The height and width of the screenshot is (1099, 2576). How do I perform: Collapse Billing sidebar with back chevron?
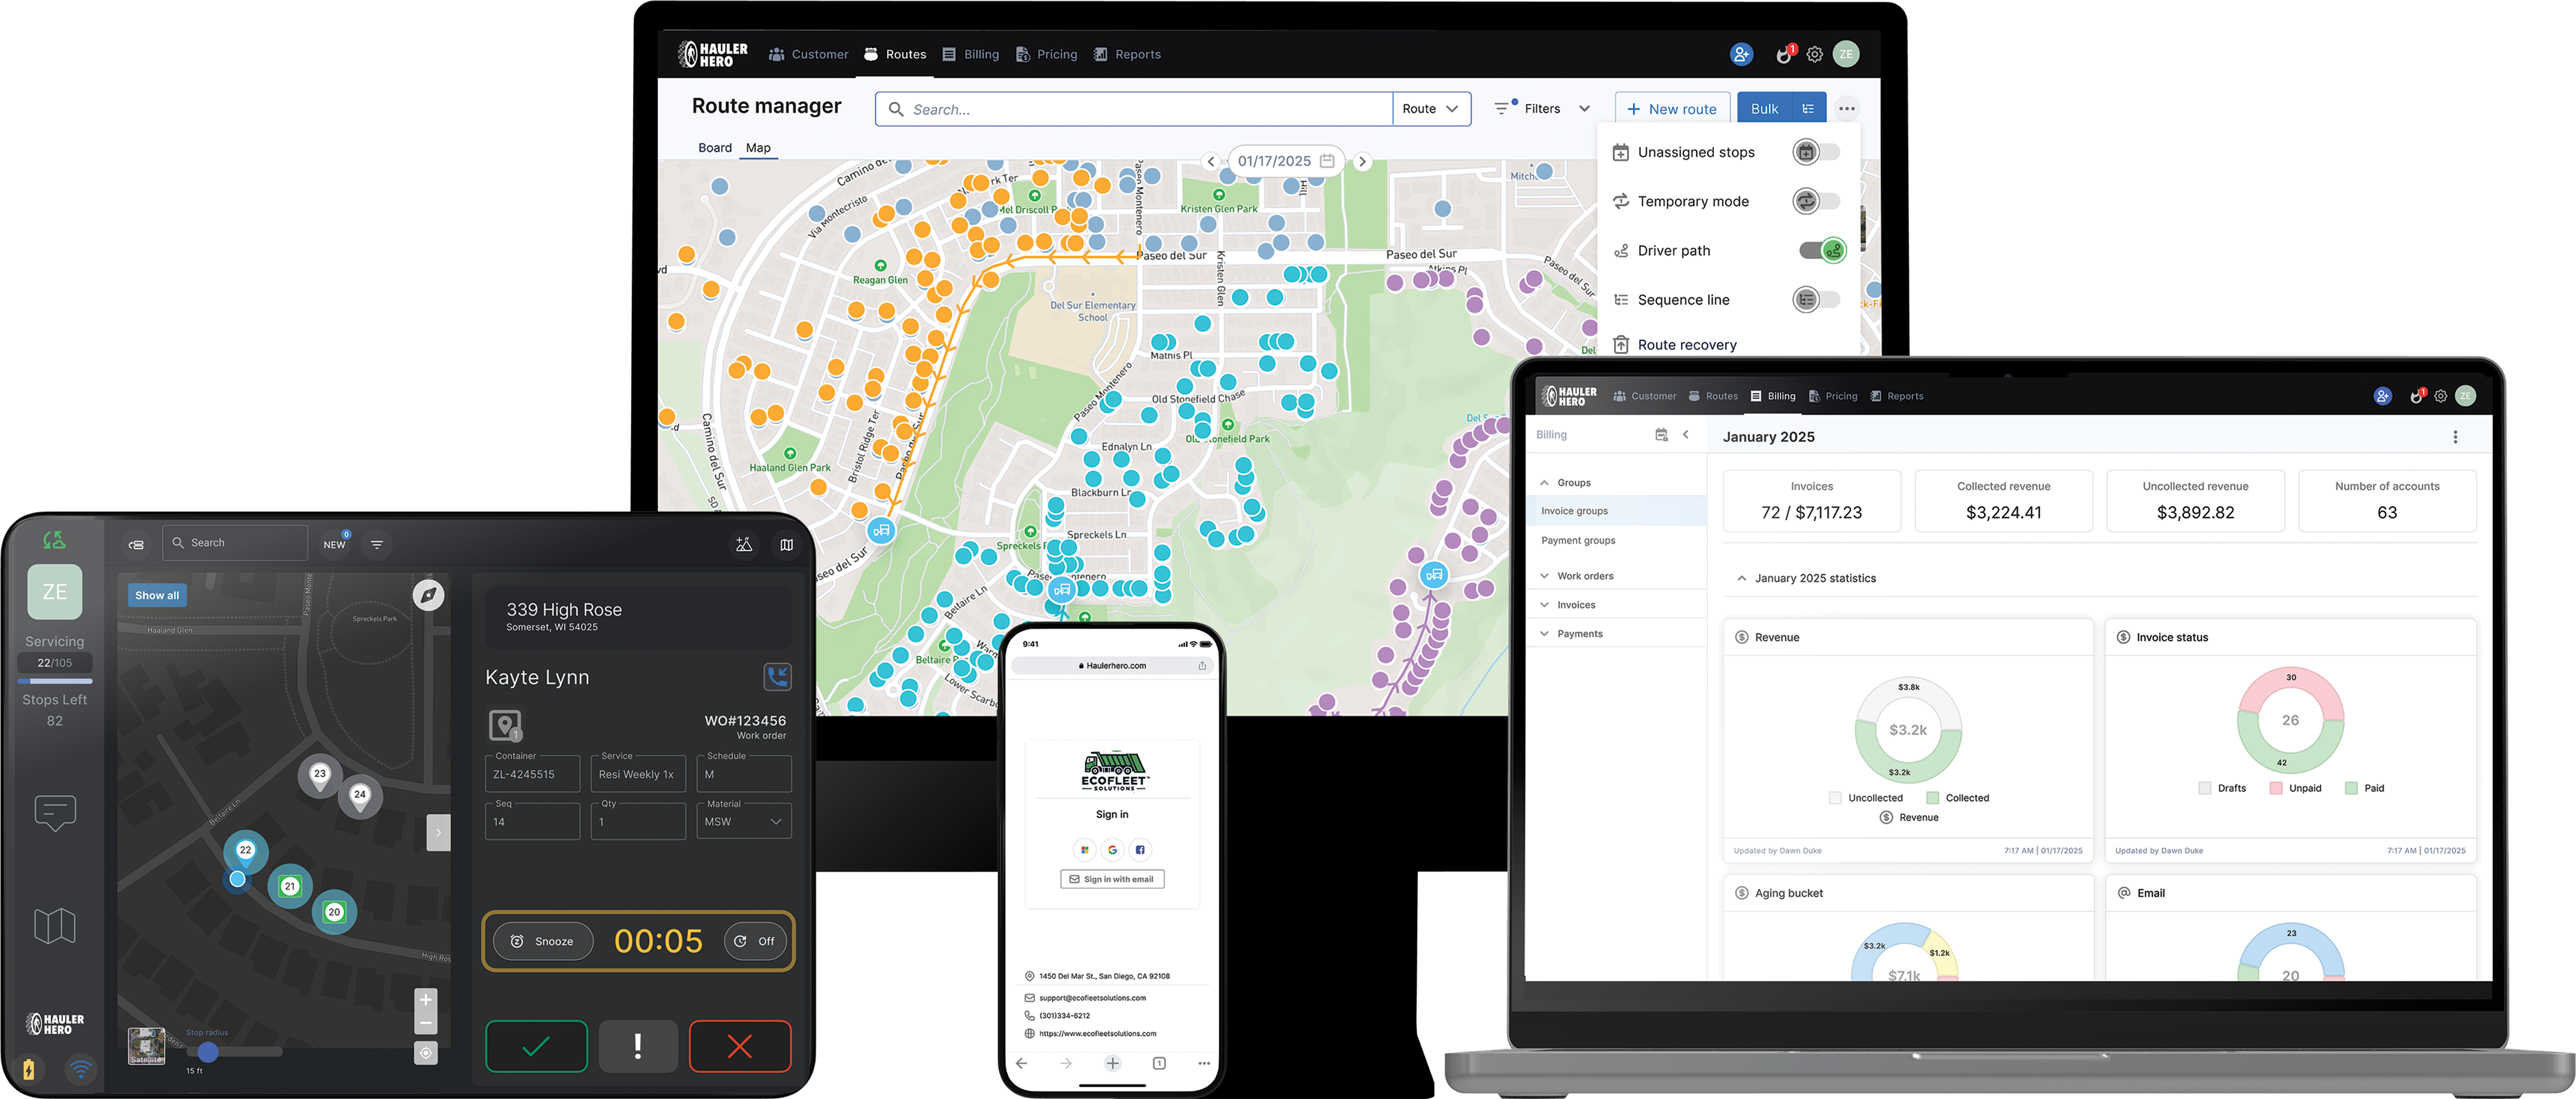(1685, 434)
